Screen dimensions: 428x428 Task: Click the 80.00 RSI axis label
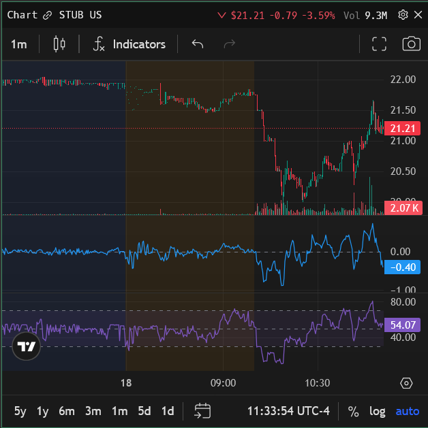403,302
